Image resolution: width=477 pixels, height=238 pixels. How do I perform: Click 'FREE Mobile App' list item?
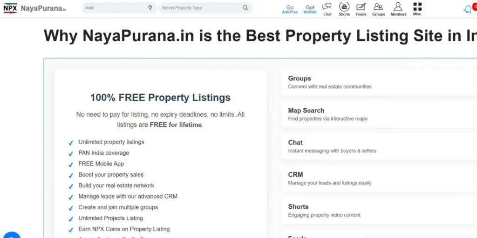coord(101,164)
